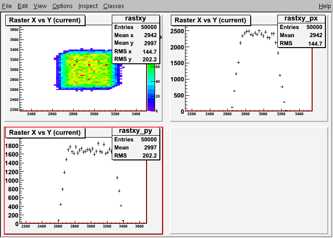Select the empty bottom-right pad
Screen dimensions: 333x238
249,180
